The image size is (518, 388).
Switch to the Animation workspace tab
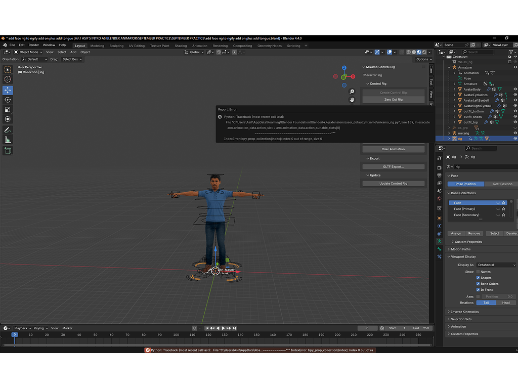tap(200, 46)
